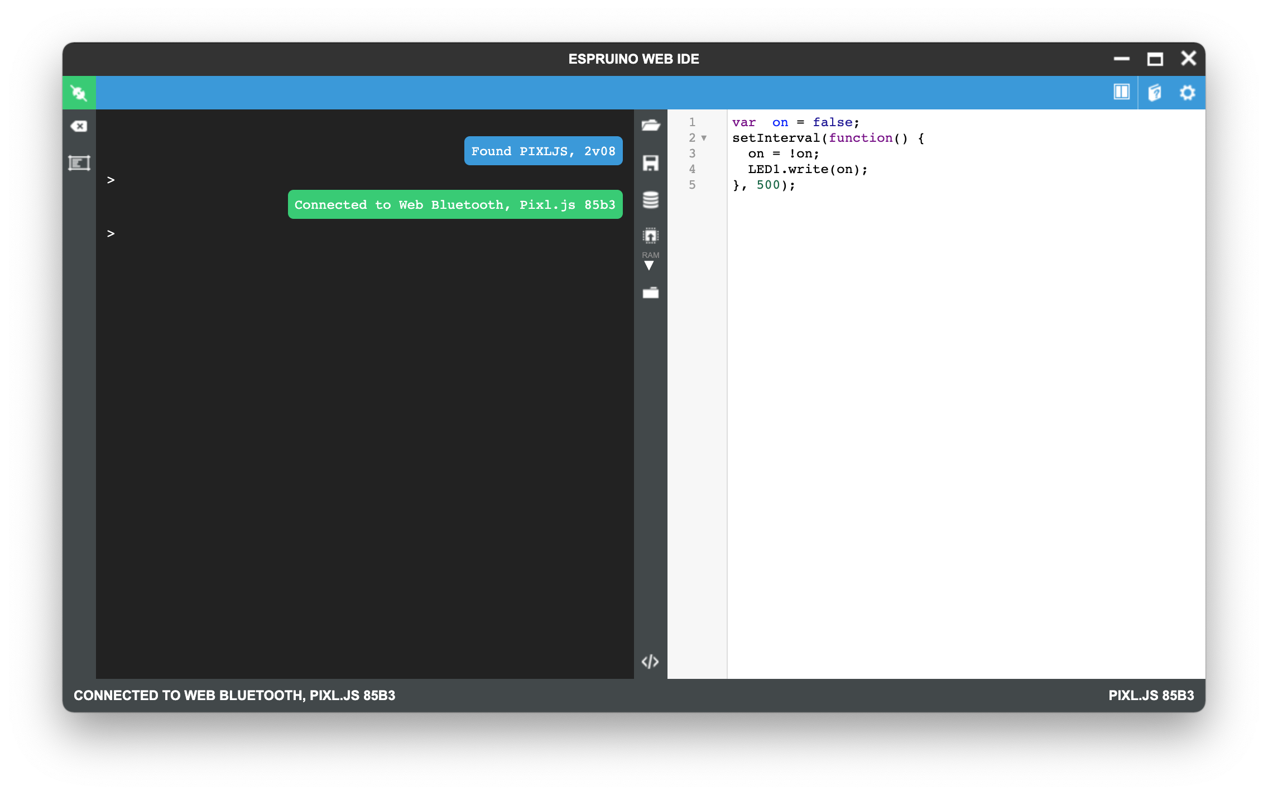Click 'LED1.write(on);' in the editor
Screen dimensions: 1268x795
(x=808, y=169)
